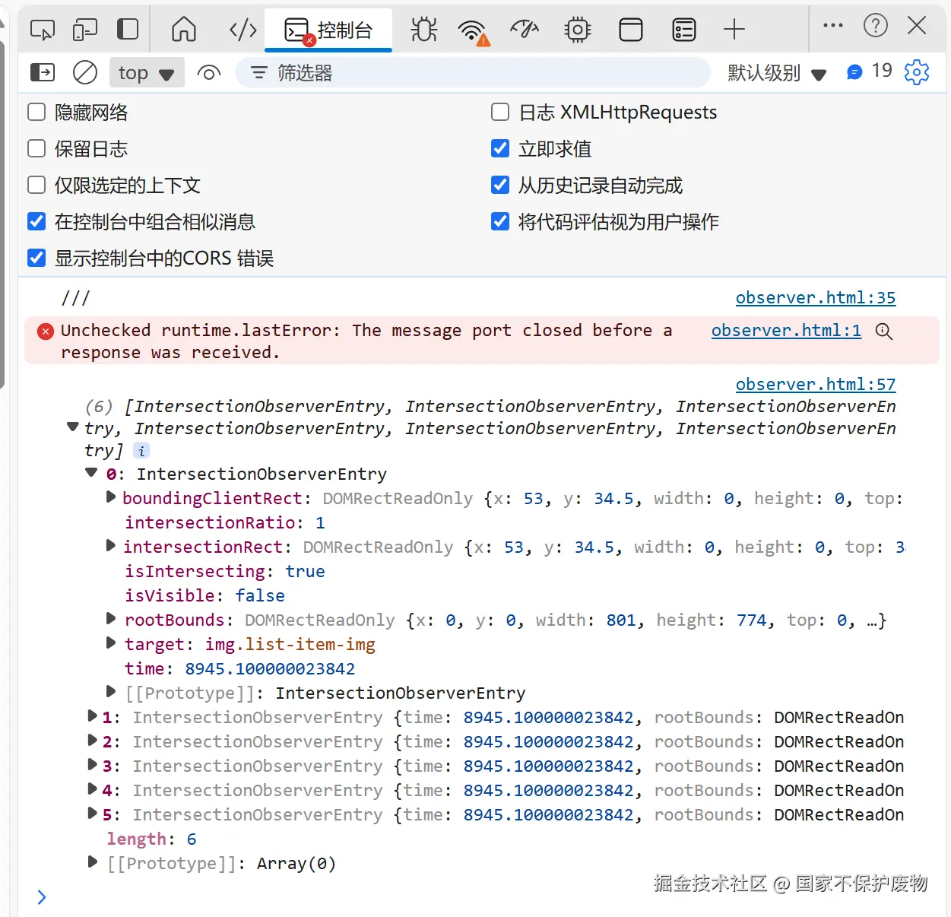The height and width of the screenshot is (917, 951).
Task: Uncheck 立即求值 option
Action: point(500,148)
